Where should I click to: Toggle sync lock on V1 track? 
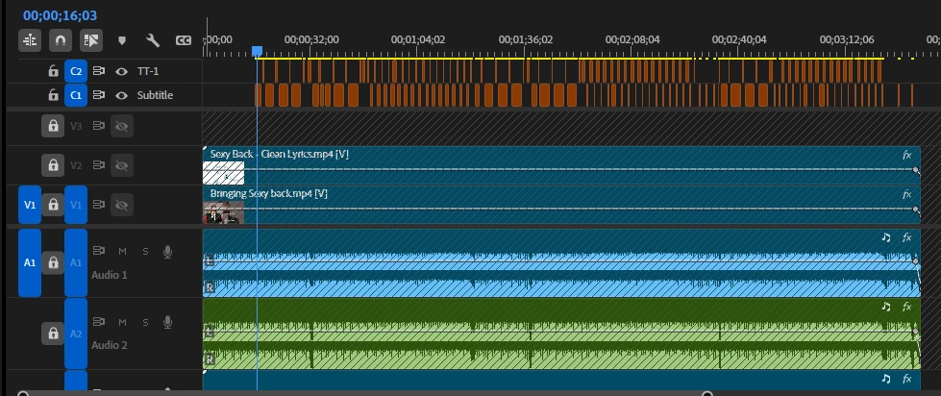tap(99, 205)
